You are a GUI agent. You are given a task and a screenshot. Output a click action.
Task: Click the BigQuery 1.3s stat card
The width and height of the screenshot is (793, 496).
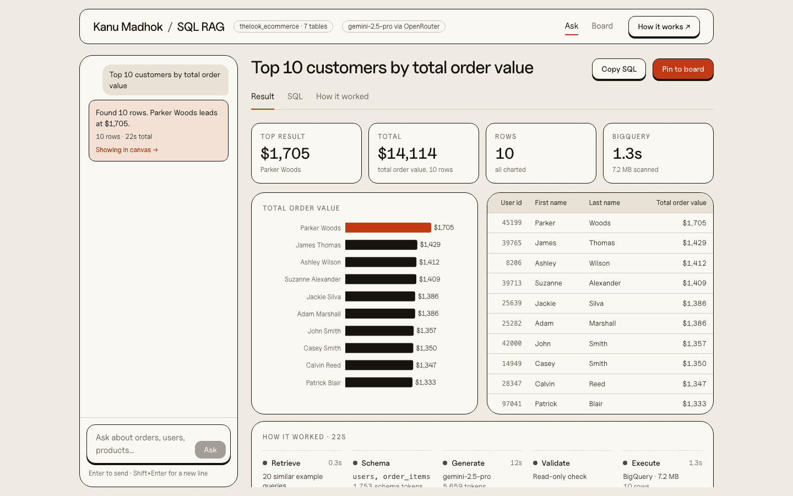click(658, 153)
